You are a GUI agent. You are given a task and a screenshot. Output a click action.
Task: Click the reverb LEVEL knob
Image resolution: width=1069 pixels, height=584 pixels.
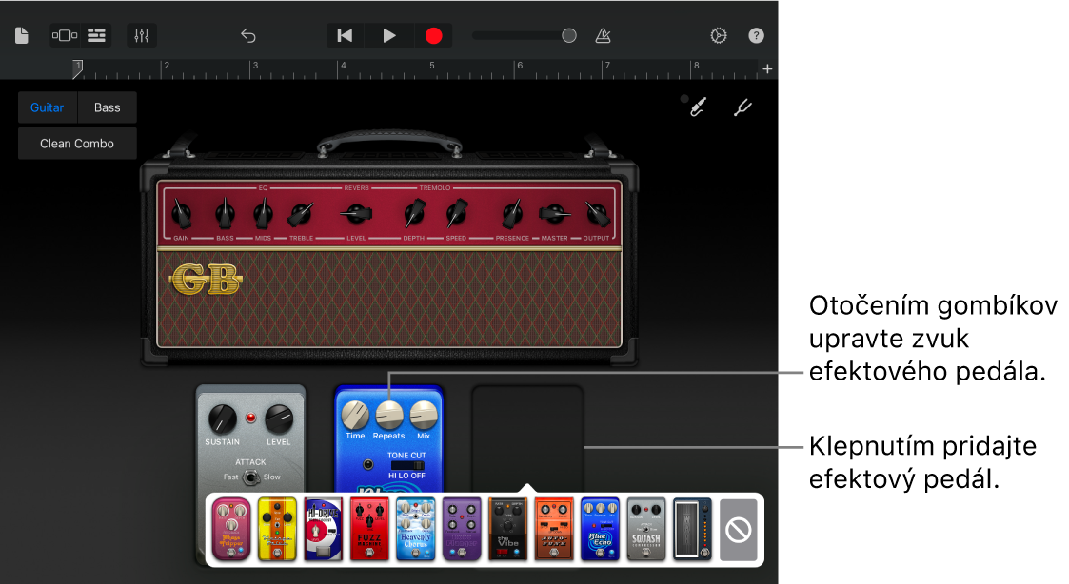(356, 215)
